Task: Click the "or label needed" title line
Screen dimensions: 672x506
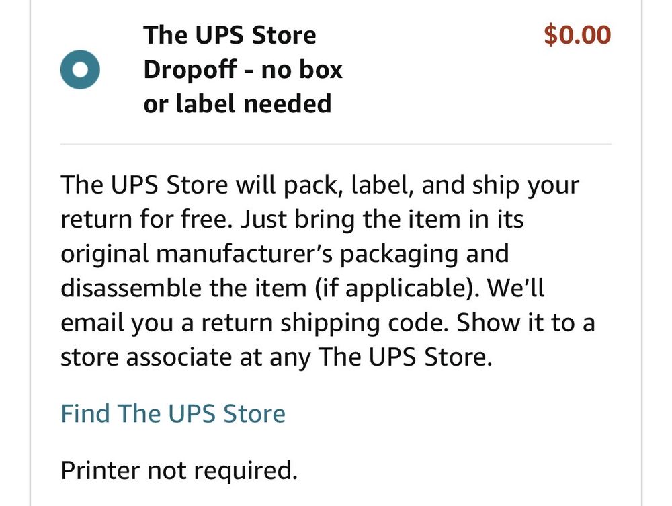Action: tap(237, 103)
